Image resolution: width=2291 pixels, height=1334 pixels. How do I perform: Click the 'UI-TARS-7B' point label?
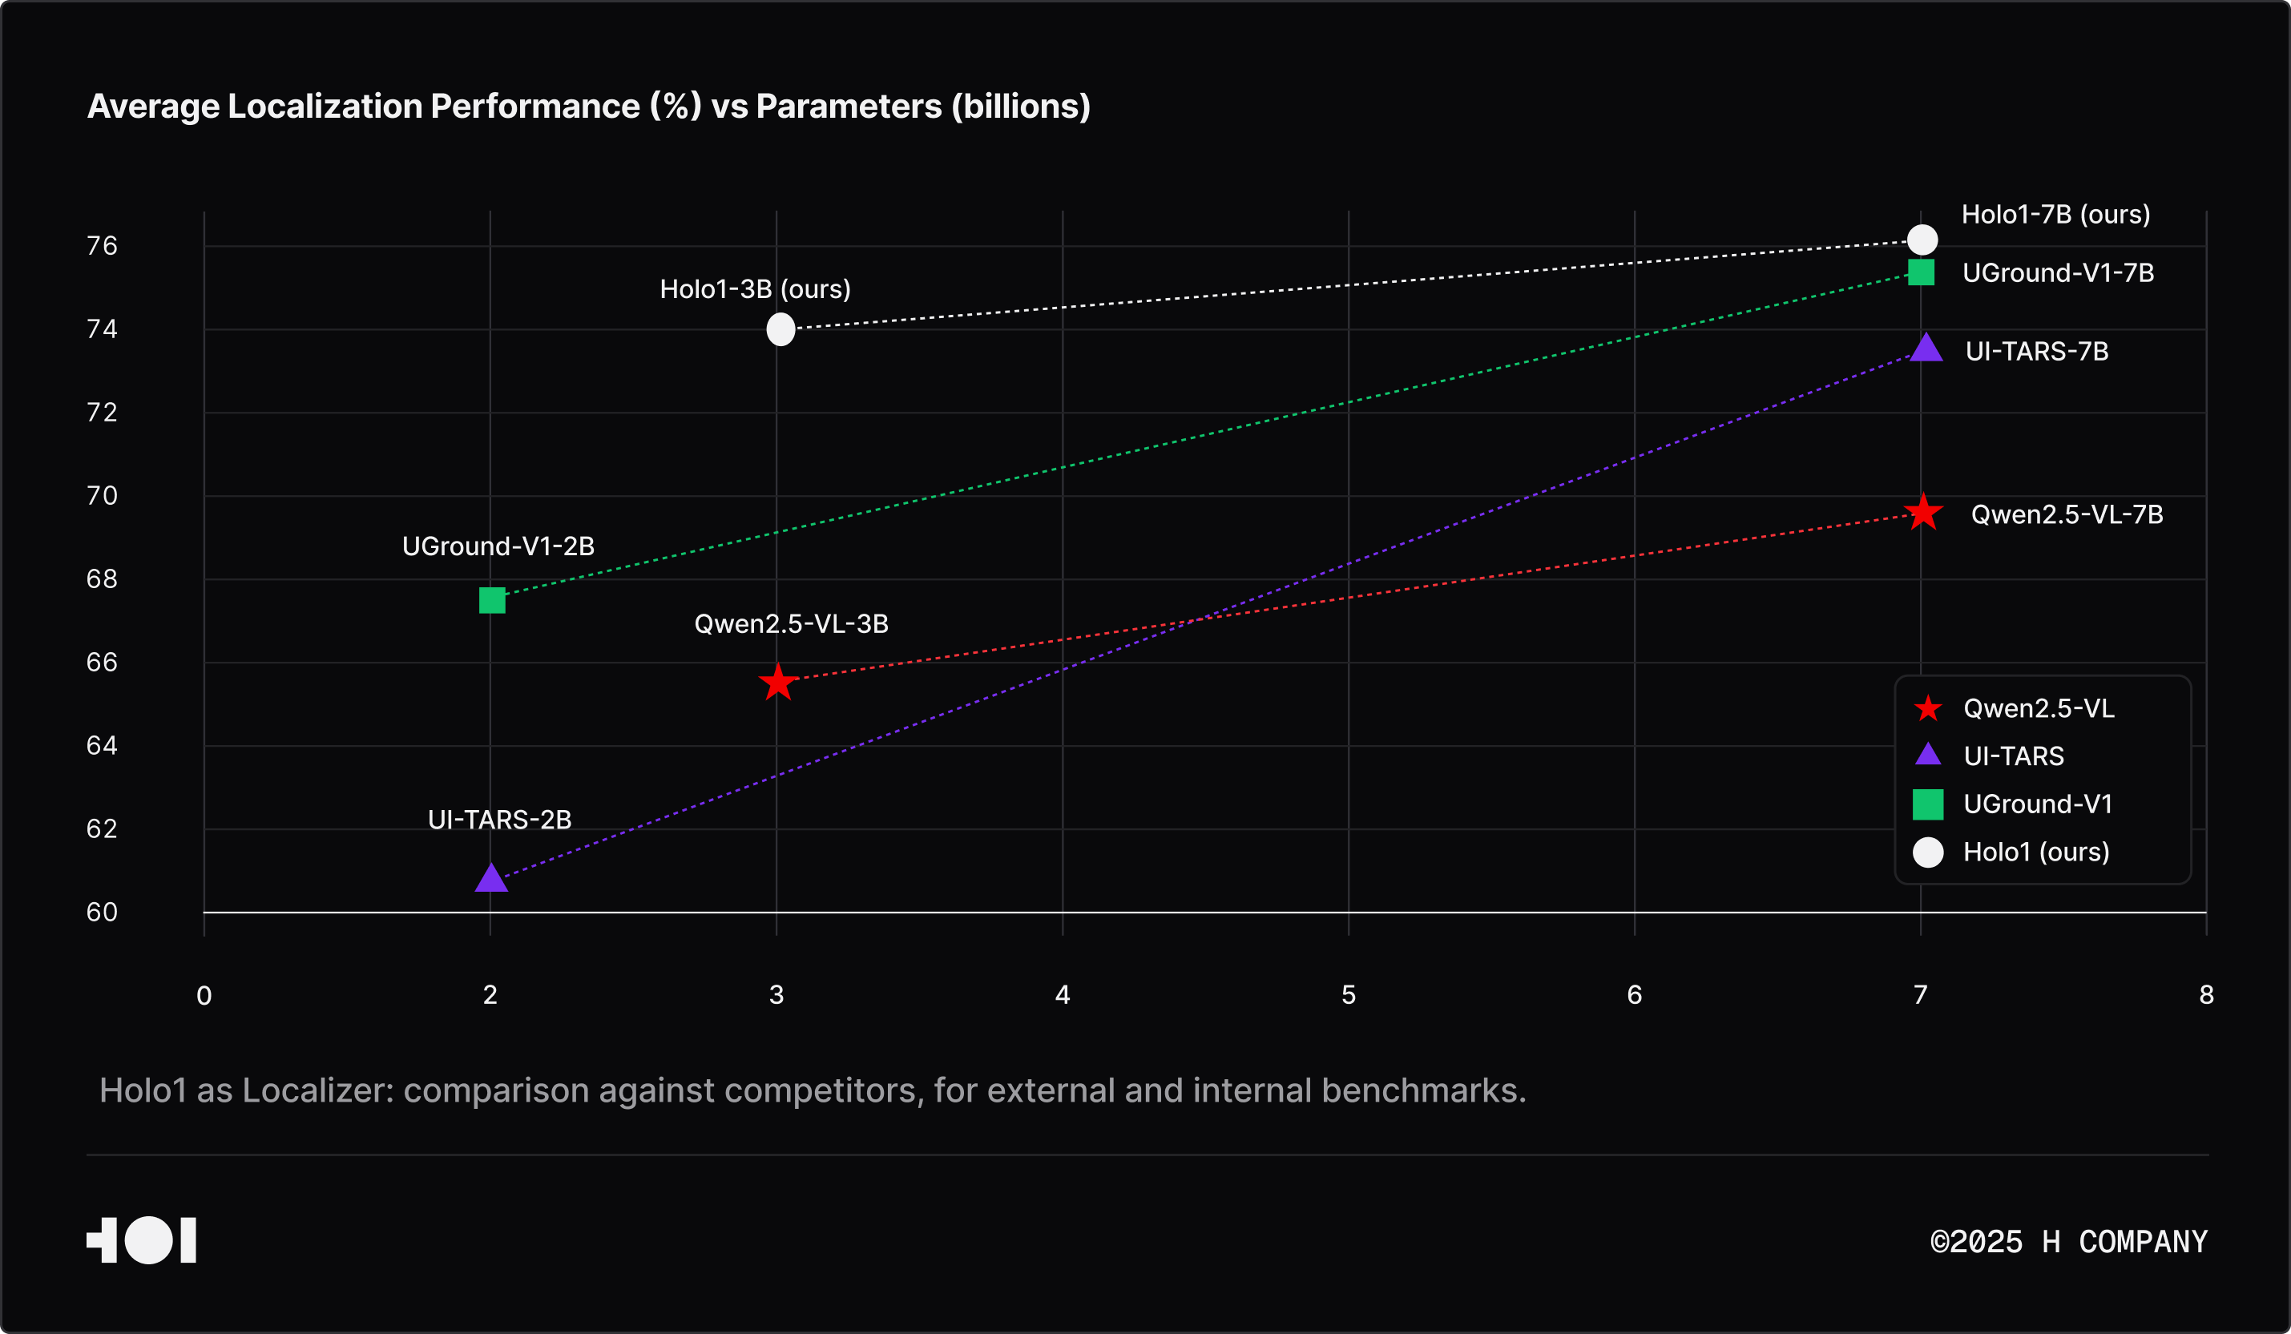2036,352
